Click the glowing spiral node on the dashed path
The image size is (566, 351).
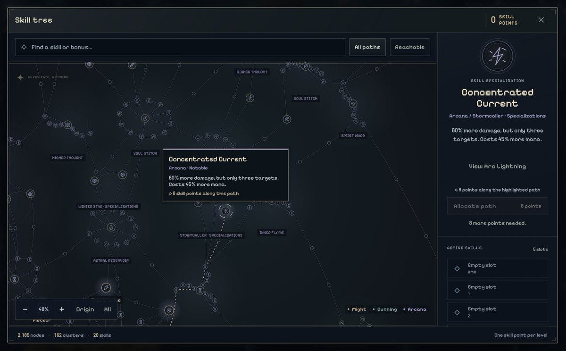click(169, 310)
